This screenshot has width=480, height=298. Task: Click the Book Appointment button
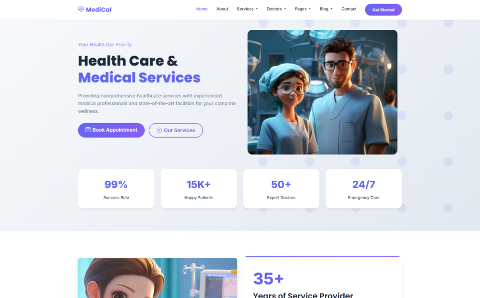[111, 130]
